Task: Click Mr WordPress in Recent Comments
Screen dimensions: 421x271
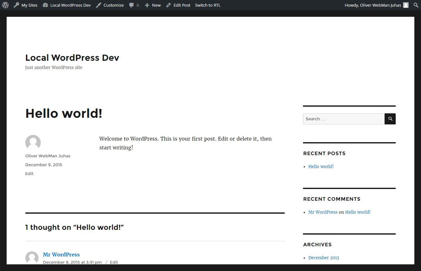Action: [323, 212]
